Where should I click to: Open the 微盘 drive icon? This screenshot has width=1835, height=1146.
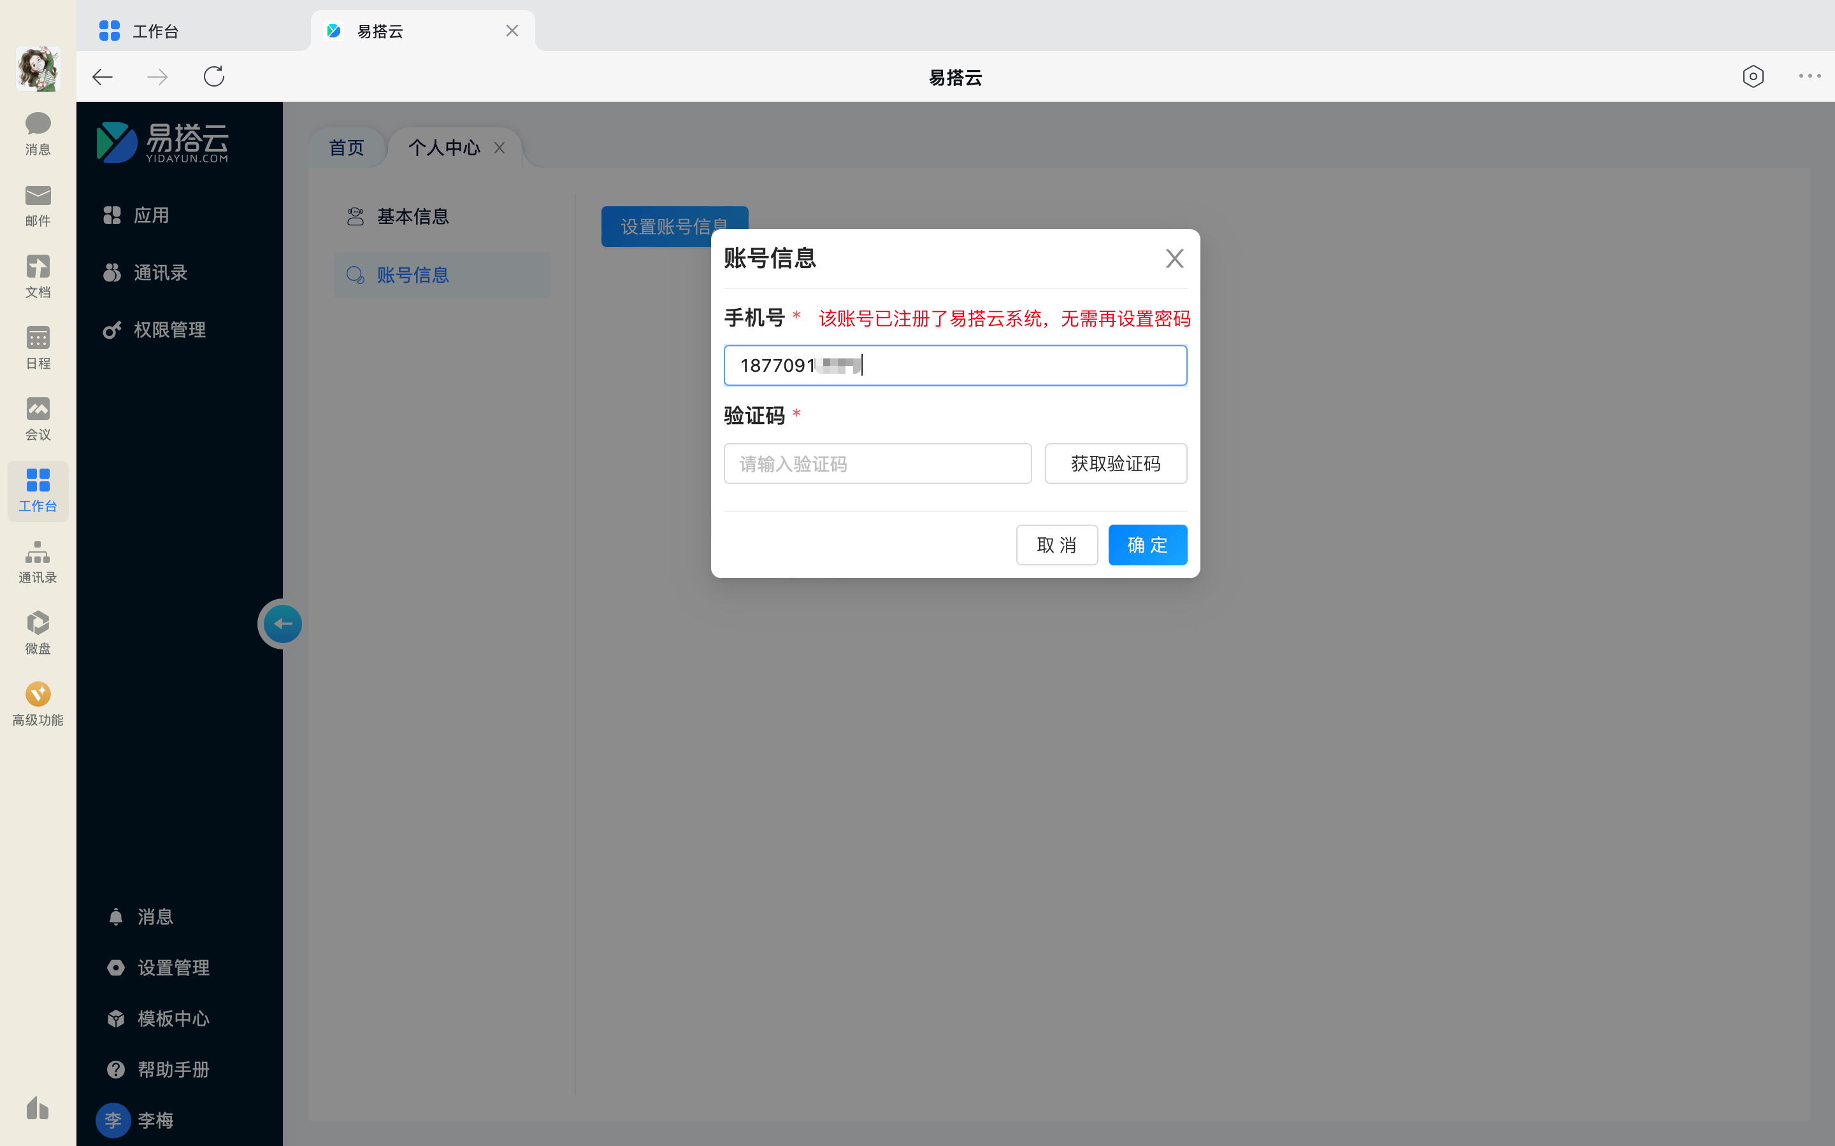(38, 632)
